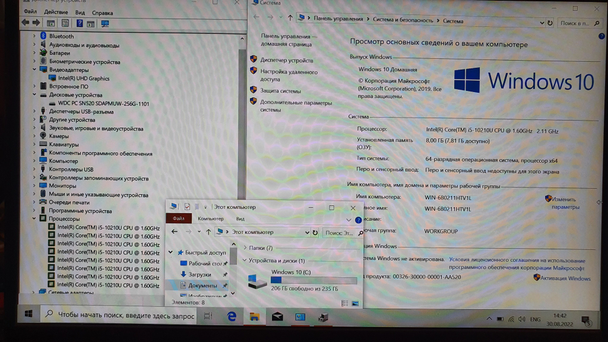Viewport: 608px width, 342px height.
Task: Open Дополнительные параметры системы link
Action: coord(296,106)
